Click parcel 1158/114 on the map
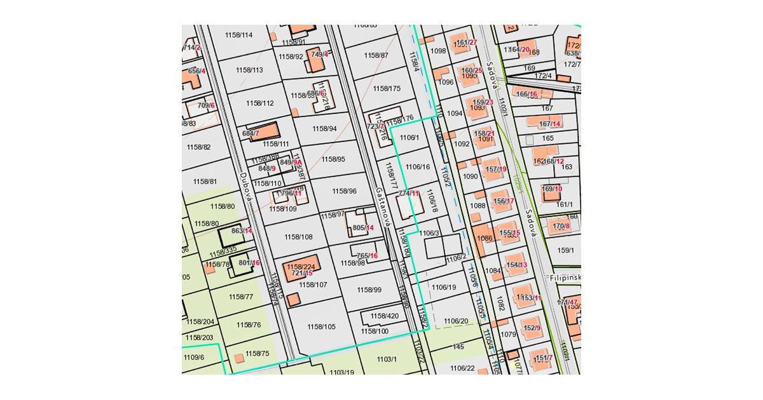 pos(238,35)
